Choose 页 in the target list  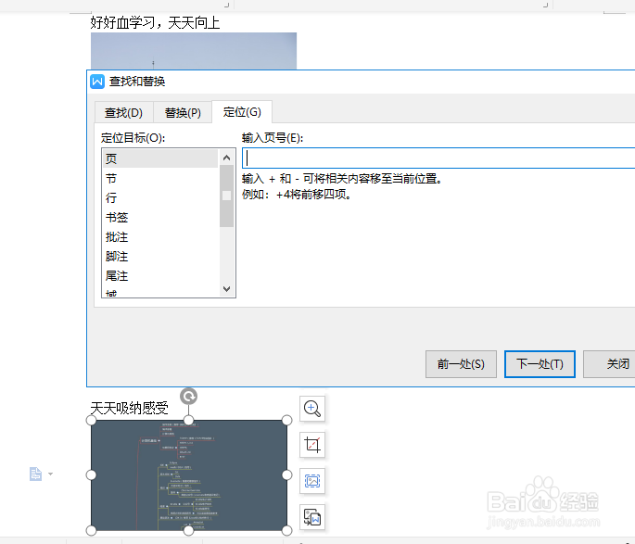click(160, 158)
